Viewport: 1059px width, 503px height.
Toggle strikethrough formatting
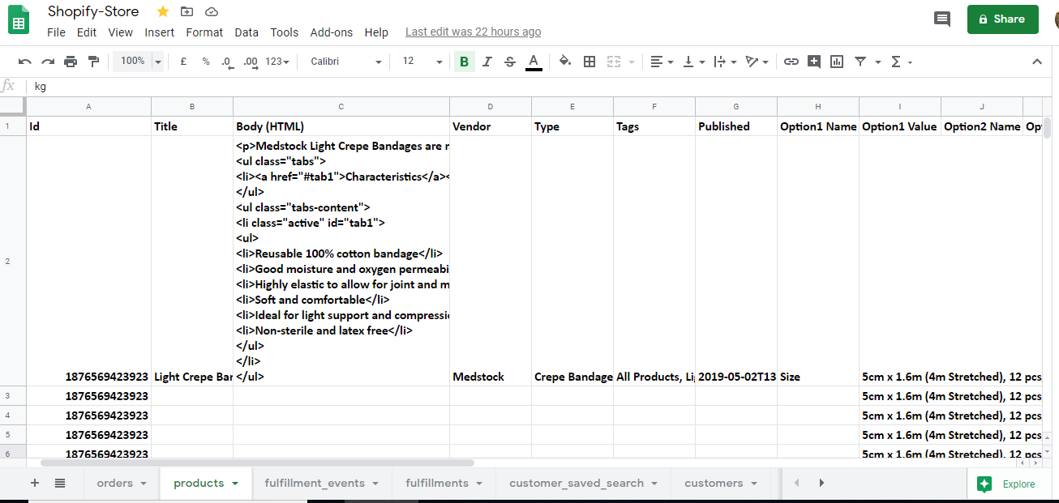(x=510, y=62)
